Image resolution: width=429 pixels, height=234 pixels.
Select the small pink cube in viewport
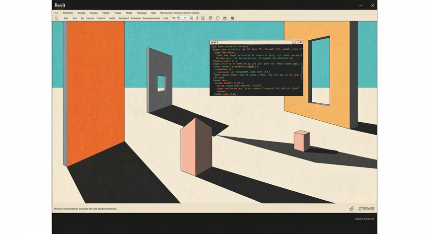[302, 141]
